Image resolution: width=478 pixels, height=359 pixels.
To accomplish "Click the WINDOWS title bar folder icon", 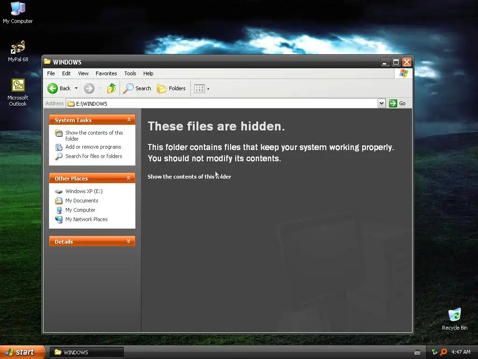I will pyautogui.click(x=47, y=62).
